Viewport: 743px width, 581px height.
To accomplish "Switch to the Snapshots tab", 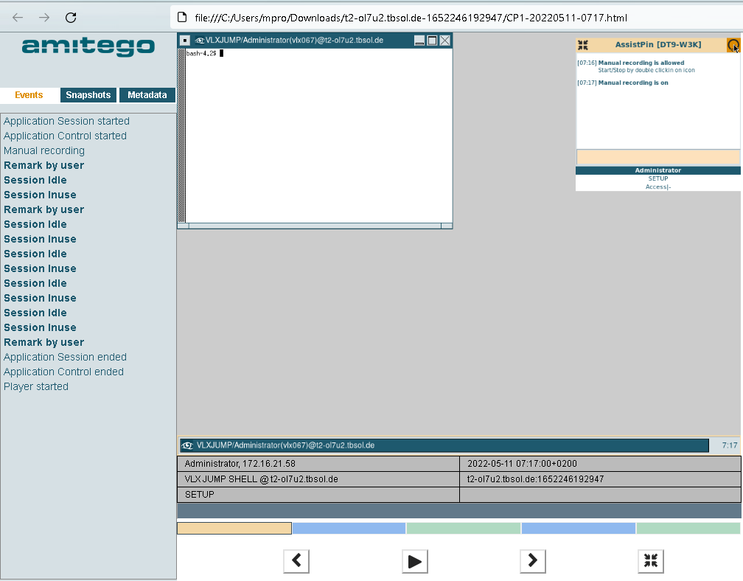I will pyautogui.click(x=88, y=95).
